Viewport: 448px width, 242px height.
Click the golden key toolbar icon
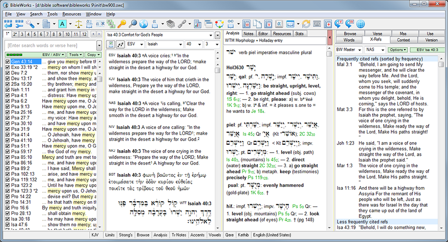pos(122,24)
